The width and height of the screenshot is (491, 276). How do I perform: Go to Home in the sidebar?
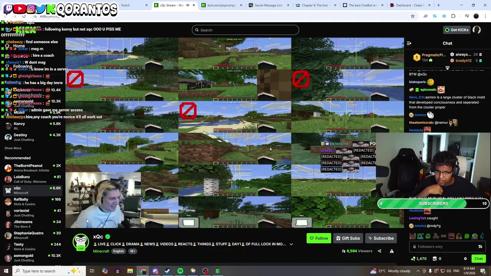[x=15, y=46]
